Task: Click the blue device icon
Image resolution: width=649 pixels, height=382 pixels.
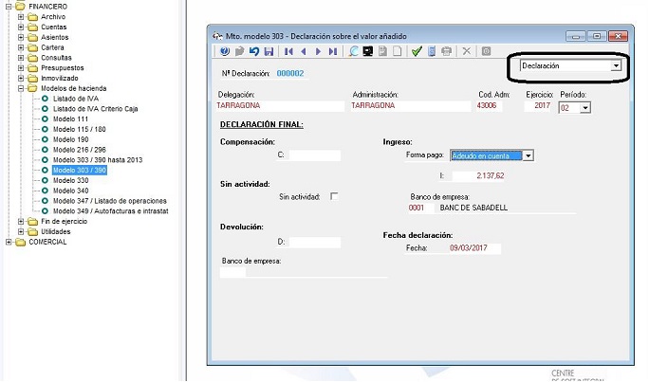Action: click(x=432, y=51)
